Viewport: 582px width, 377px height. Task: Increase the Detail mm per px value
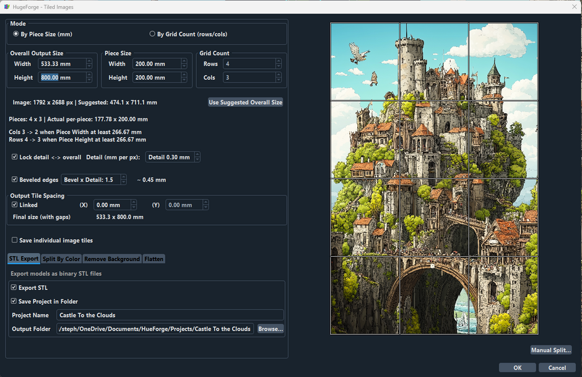pos(196,154)
